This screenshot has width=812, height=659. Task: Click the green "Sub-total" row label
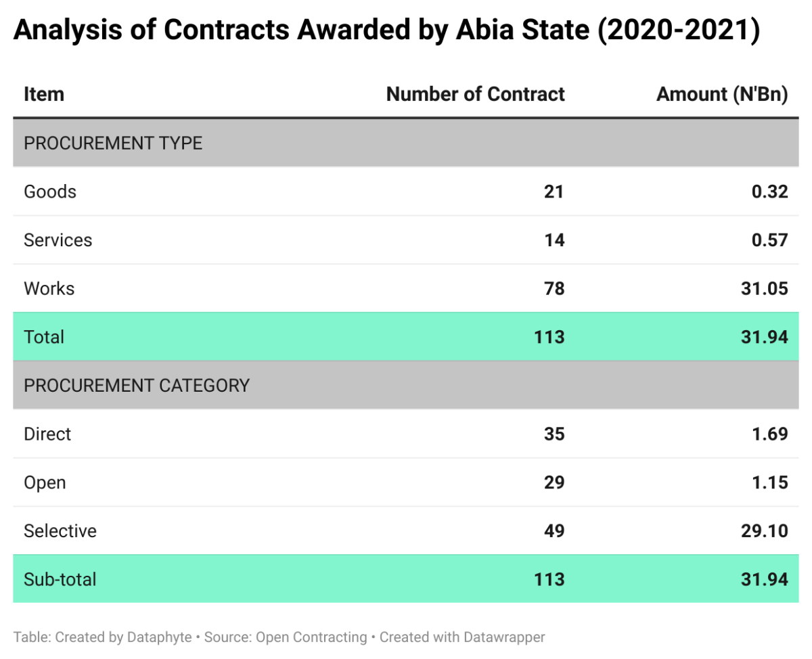[60, 579]
